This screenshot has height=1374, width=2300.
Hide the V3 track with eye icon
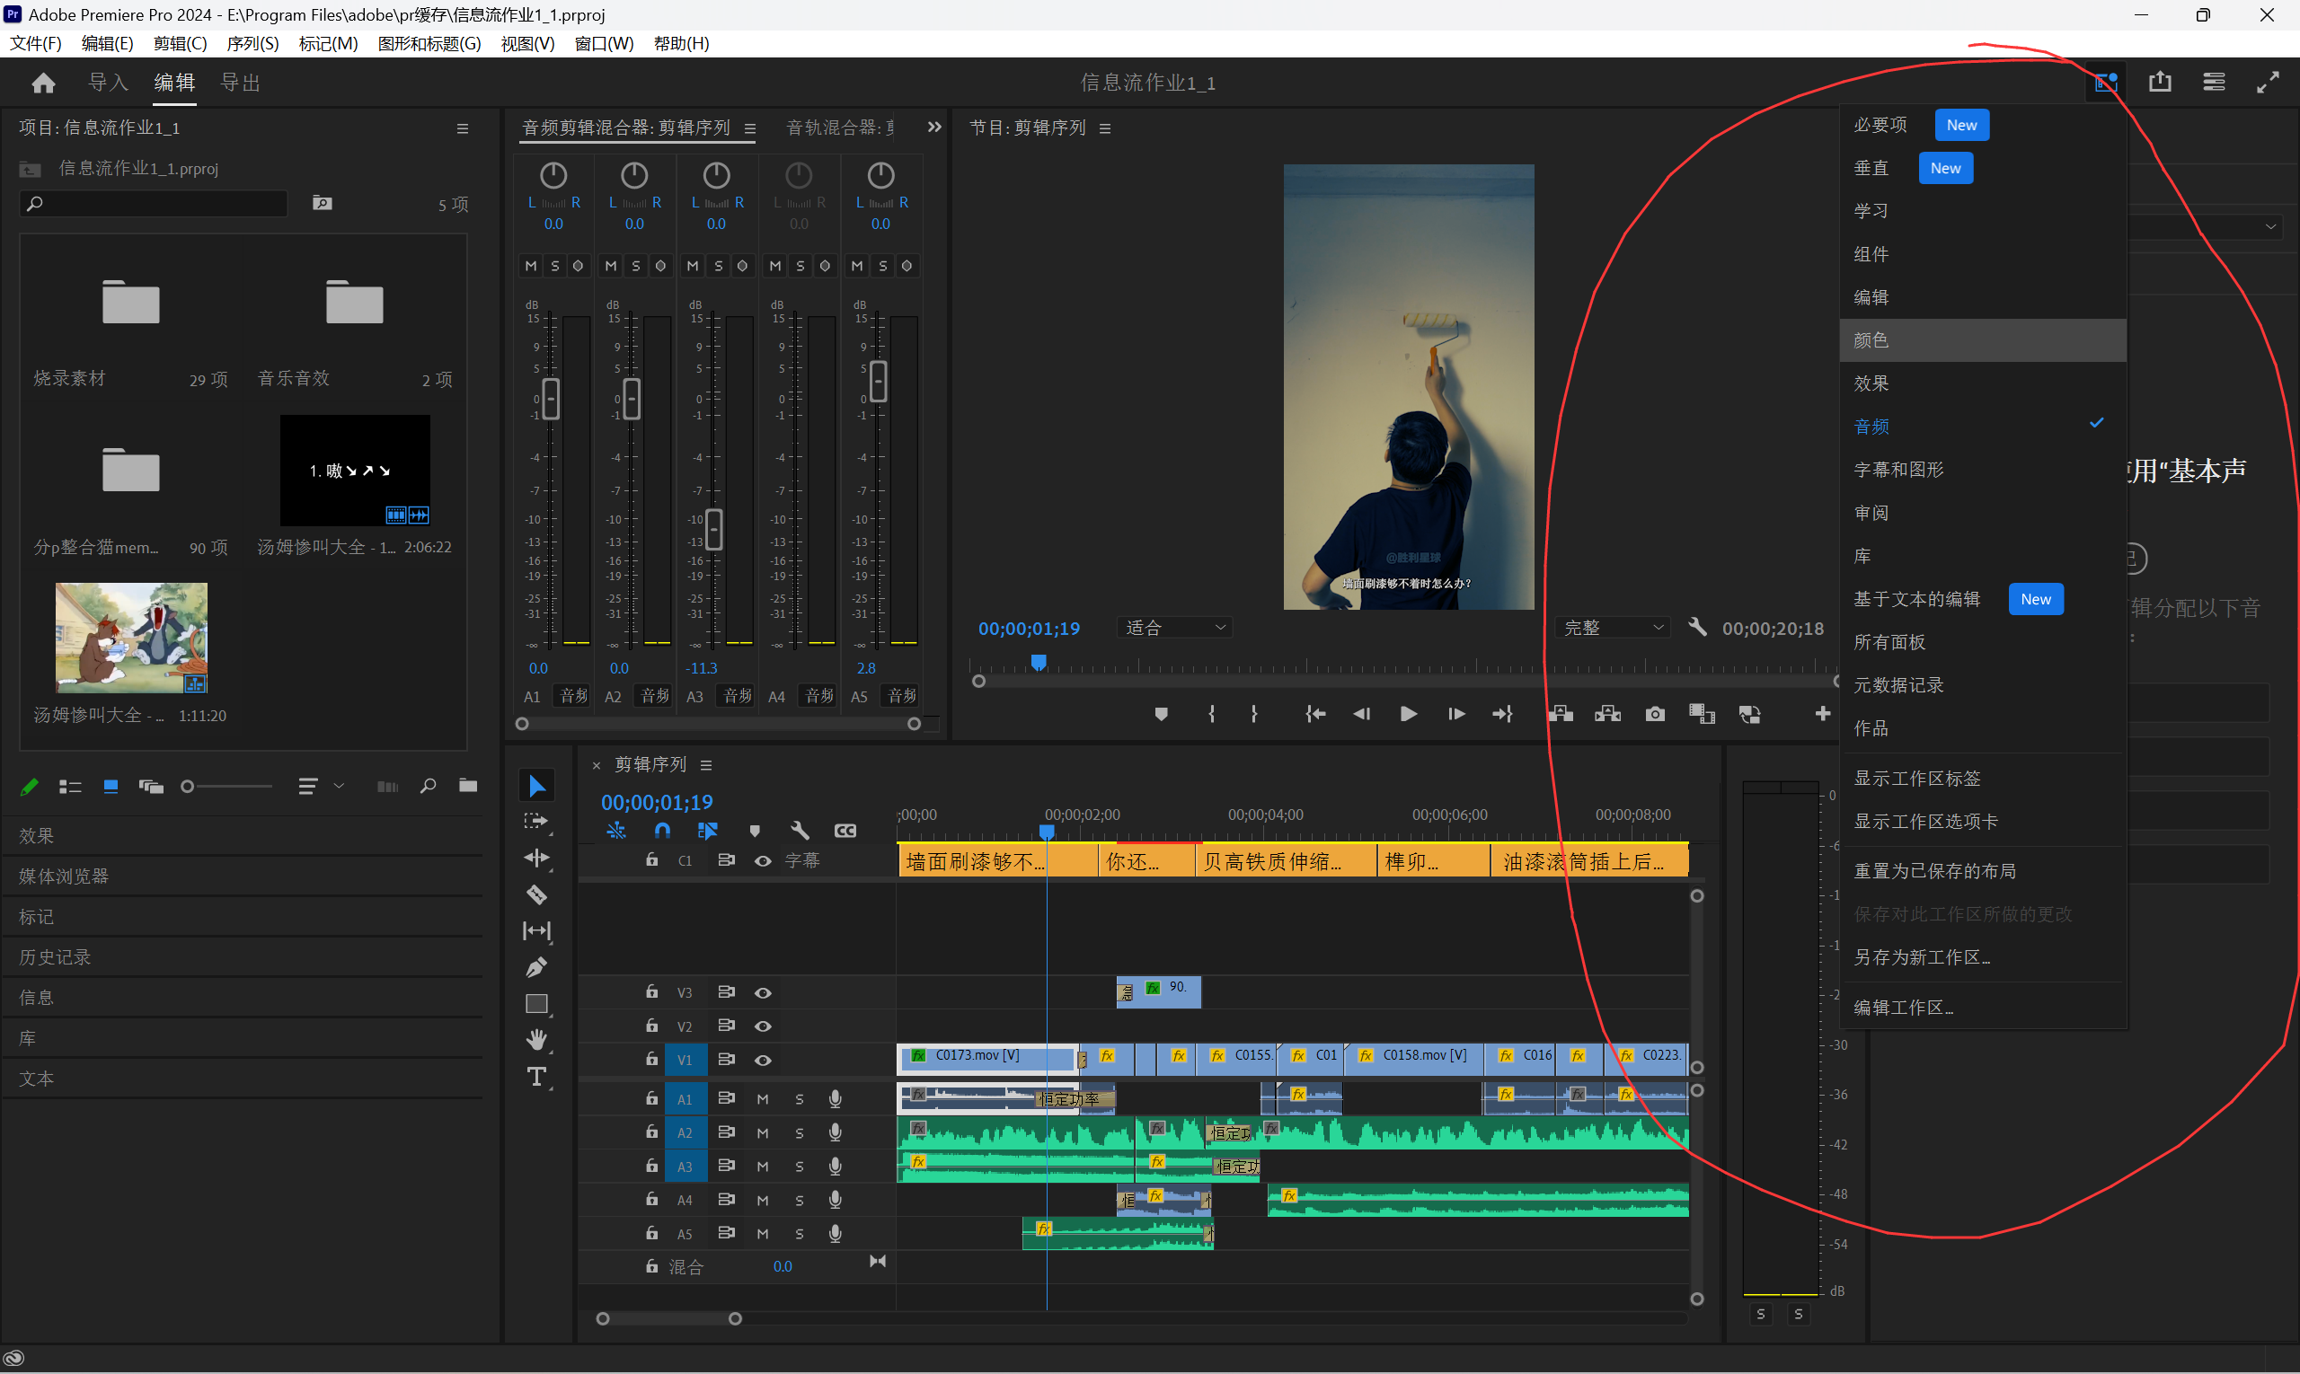click(763, 992)
